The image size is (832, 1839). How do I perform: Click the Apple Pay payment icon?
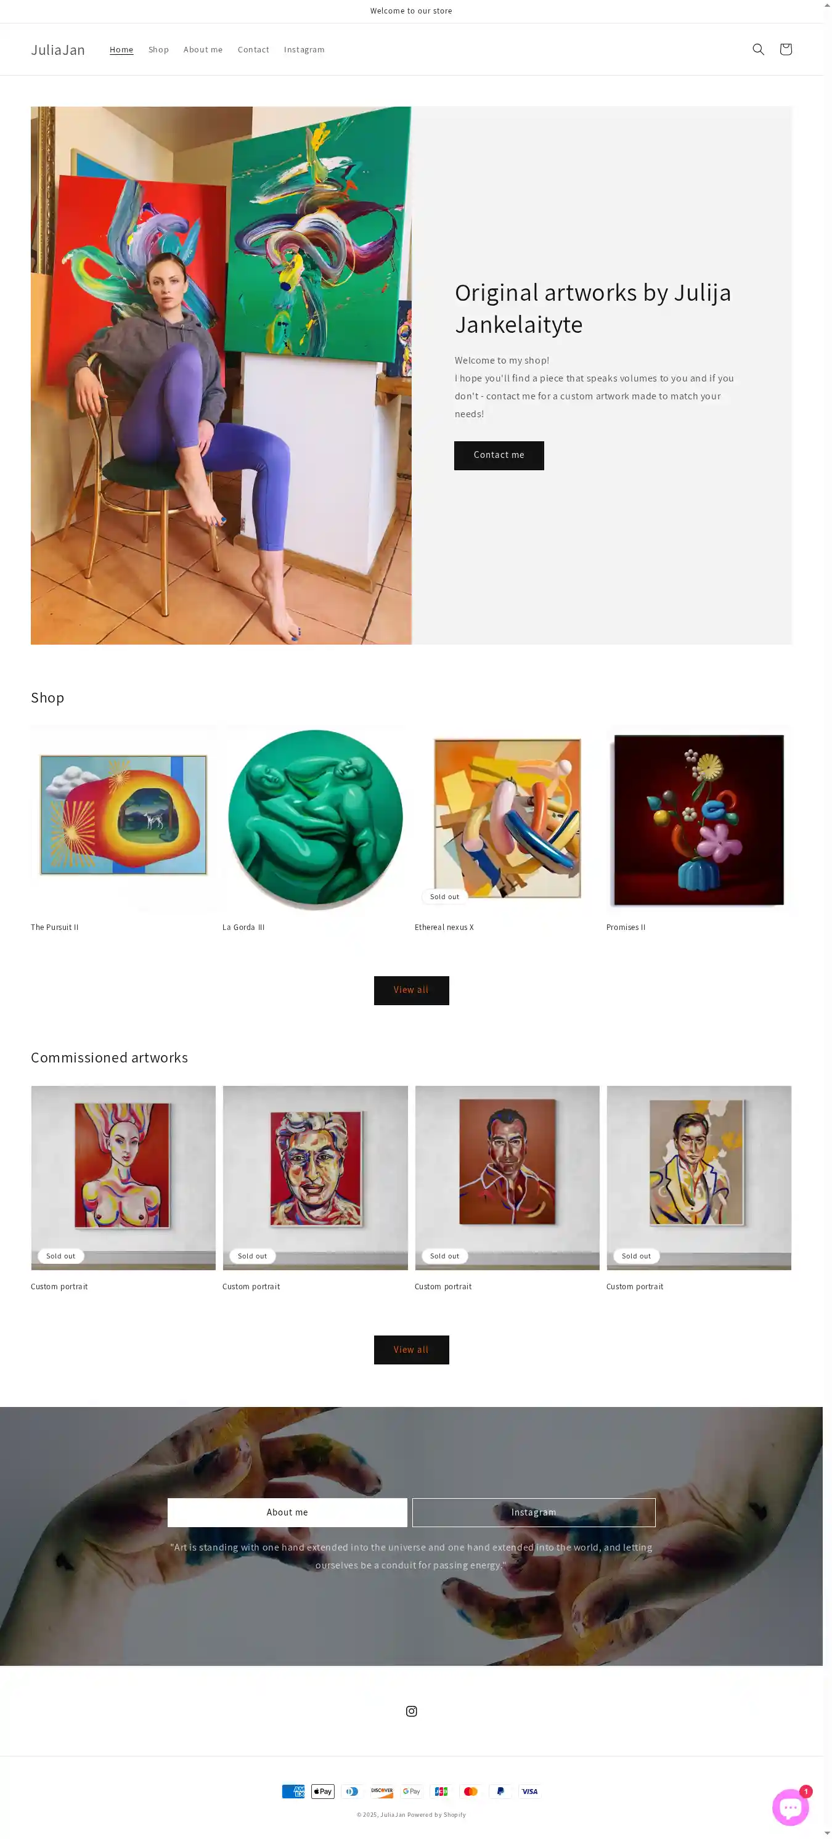(x=323, y=1791)
